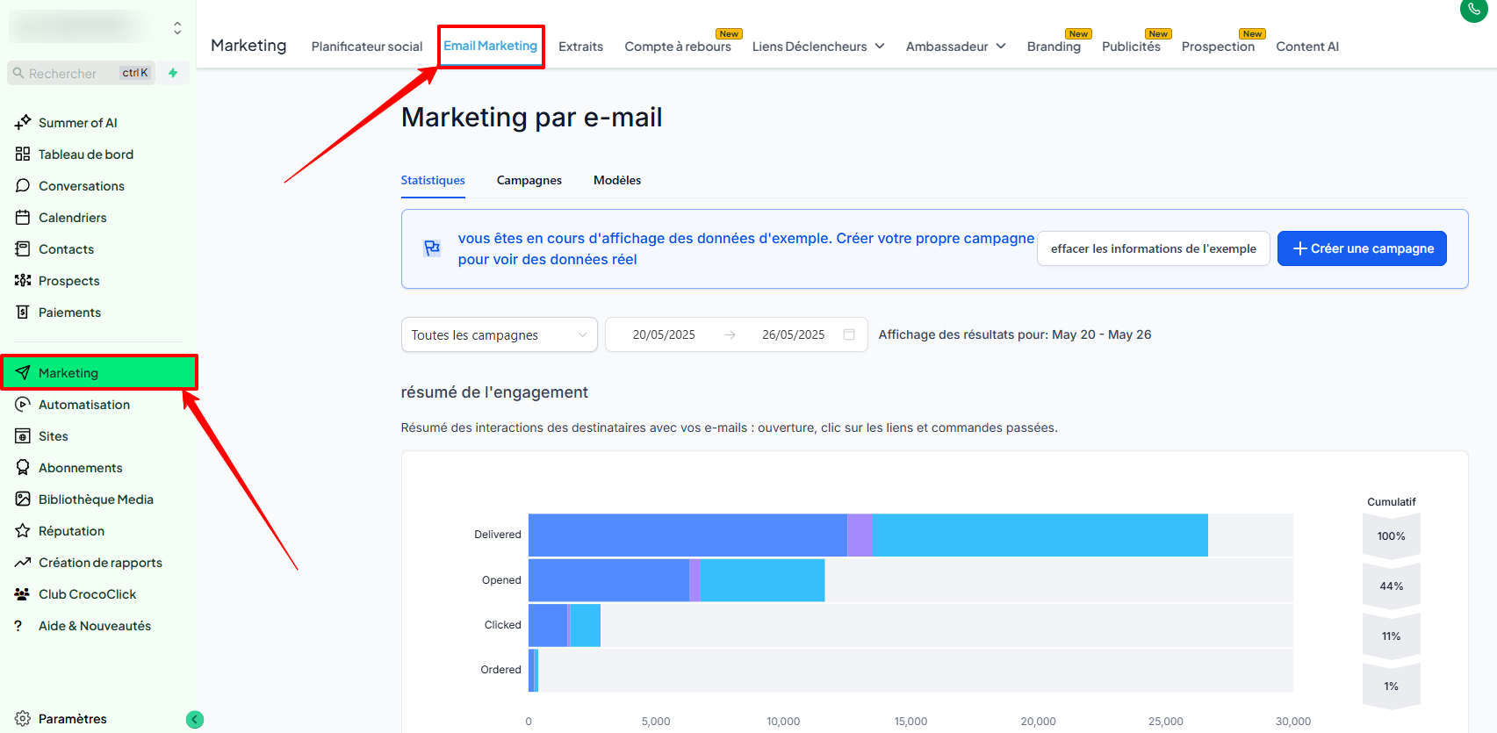
Task: Click the Club CrocoClick people icon
Action: coord(23,594)
